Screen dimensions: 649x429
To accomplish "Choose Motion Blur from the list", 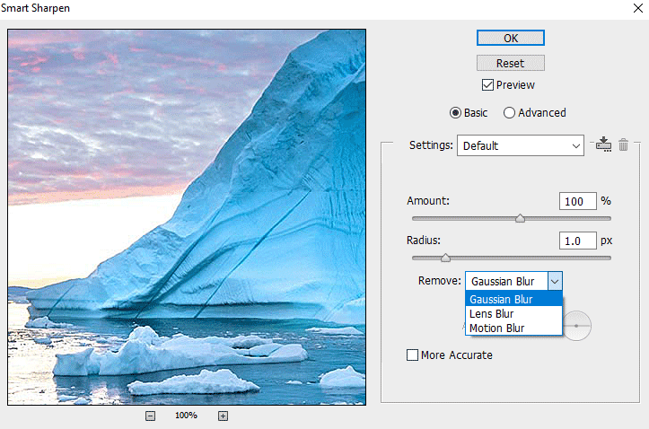I will point(513,328).
